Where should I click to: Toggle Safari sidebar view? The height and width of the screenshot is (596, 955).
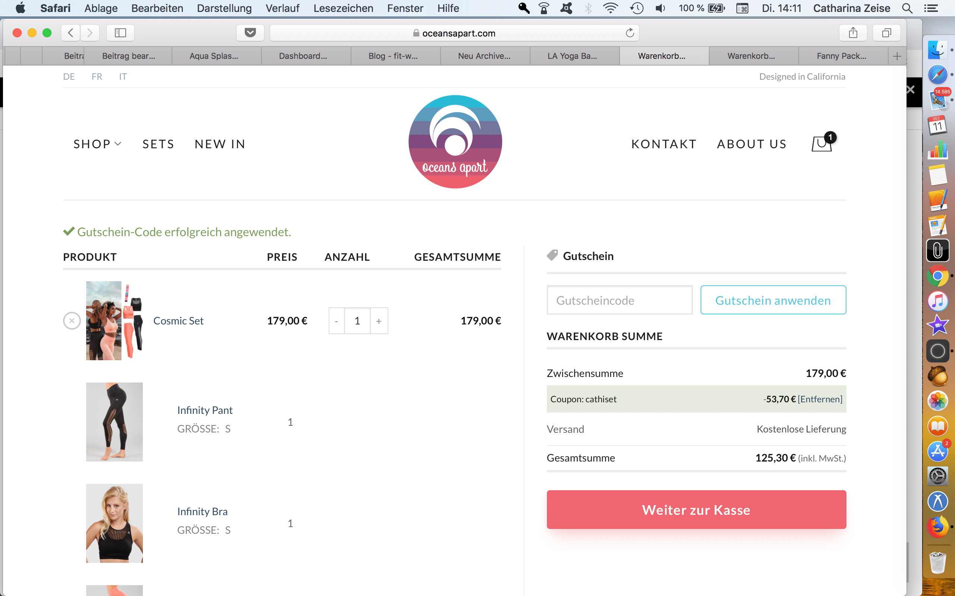click(x=120, y=33)
